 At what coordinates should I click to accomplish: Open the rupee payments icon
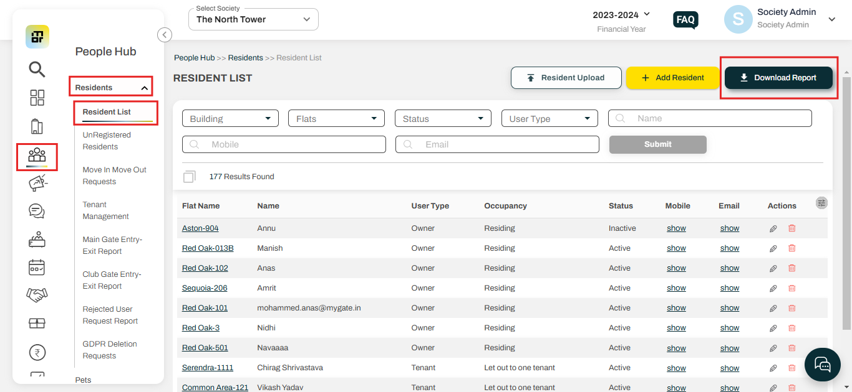[37, 352]
